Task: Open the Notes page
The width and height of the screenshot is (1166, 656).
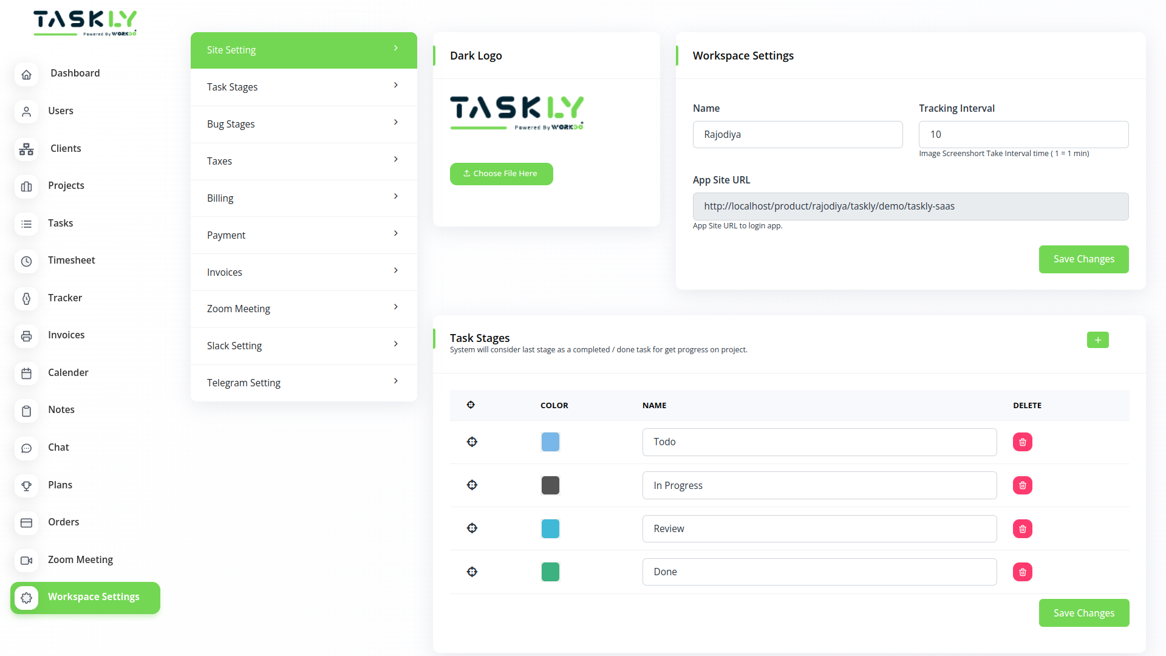Action: click(x=61, y=409)
